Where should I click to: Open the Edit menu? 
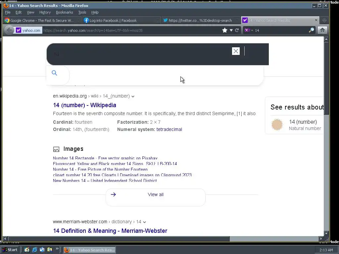[x=19, y=12]
